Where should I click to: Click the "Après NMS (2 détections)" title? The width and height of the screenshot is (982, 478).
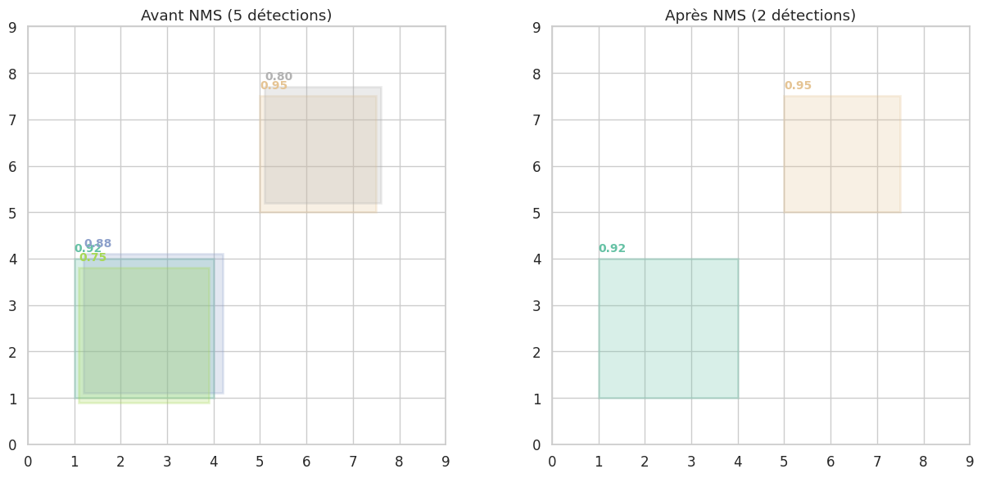pos(760,16)
